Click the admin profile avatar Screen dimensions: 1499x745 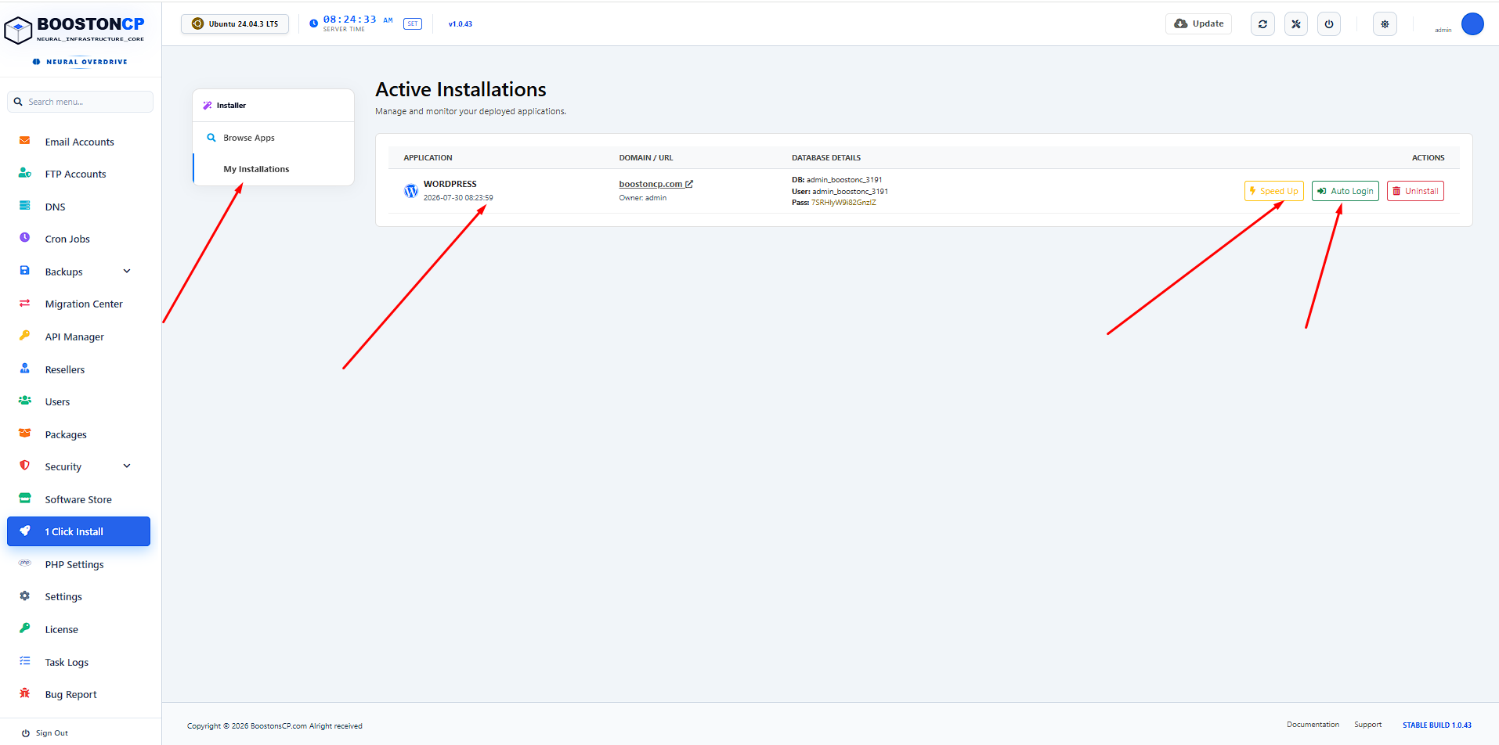tap(1472, 24)
